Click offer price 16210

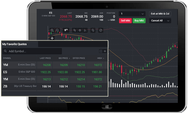click(81, 65)
